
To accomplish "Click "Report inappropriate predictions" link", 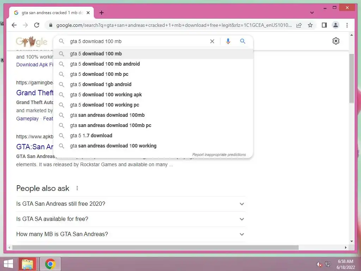I will [x=219, y=155].
